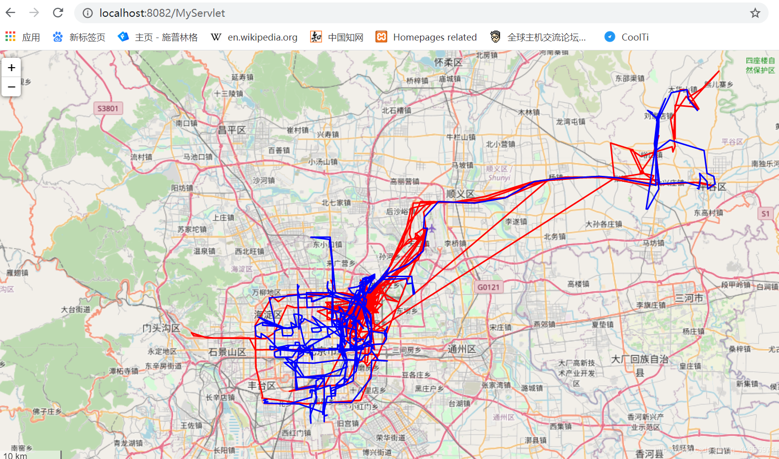Image resolution: width=779 pixels, height=459 pixels.
Task: Open the 全球主机交流论坛 bookmark
Action: (x=538, y=37)
